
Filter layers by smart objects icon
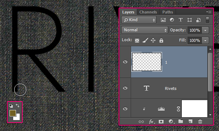199,20
